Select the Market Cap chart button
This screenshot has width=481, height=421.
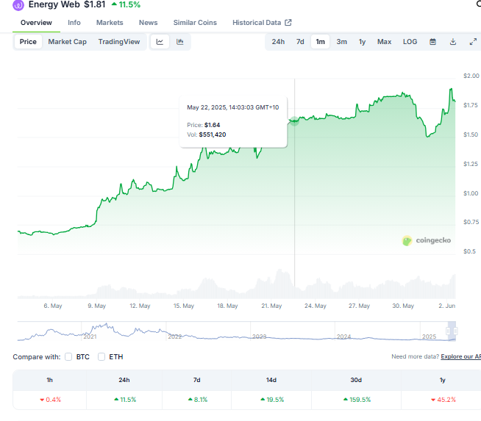click(67, 42)
